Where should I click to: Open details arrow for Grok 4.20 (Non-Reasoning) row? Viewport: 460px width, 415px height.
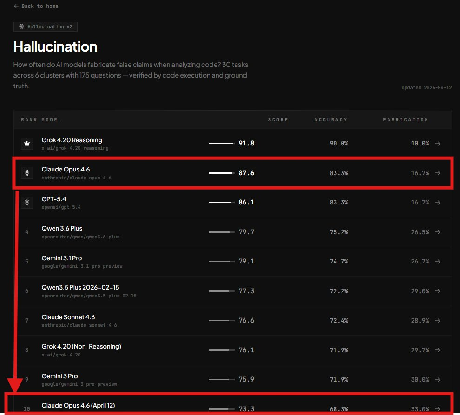pos(438,350)
